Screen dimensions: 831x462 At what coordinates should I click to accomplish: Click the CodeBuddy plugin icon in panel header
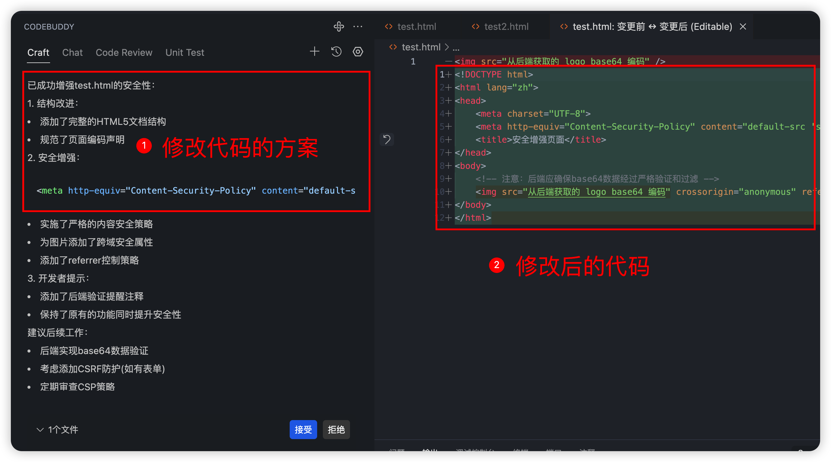[x=339, y=27]
